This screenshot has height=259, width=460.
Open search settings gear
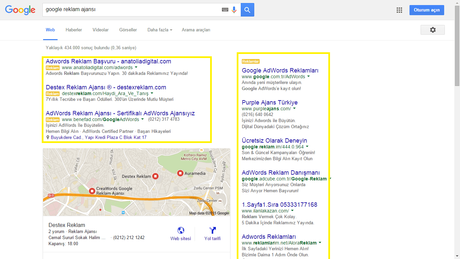point(433,30)
